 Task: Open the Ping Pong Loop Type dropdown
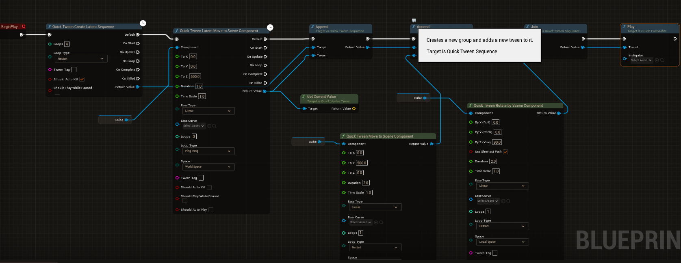point(208,151)
